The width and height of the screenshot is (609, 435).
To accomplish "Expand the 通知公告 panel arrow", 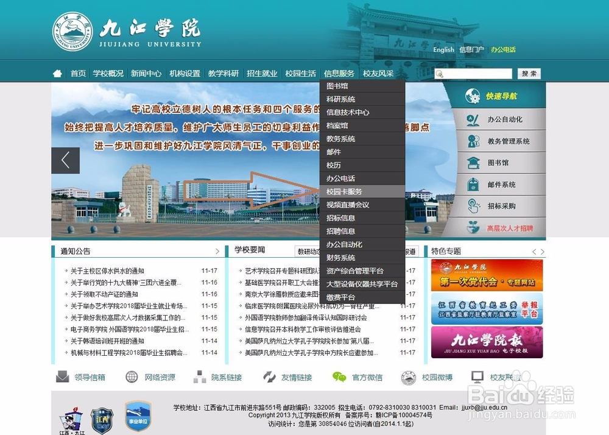I will [217, 250].
